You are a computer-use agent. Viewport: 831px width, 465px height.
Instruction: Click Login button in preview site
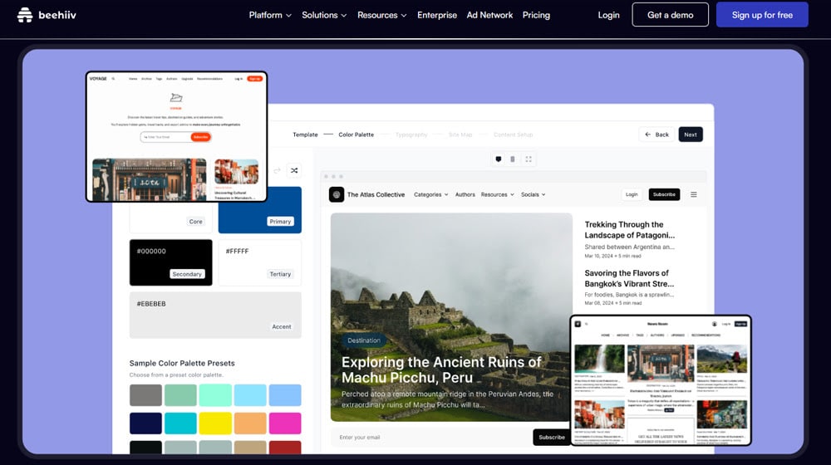(x=632, y=194)
